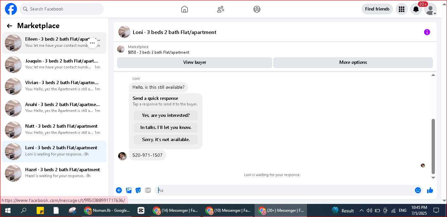This screenshot has width=447, height=217.
Task: Click the Facebook logo
Action: pos(11,9)
